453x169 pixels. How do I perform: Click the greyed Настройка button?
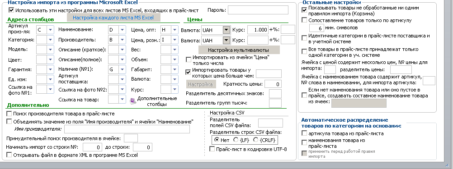201,84
